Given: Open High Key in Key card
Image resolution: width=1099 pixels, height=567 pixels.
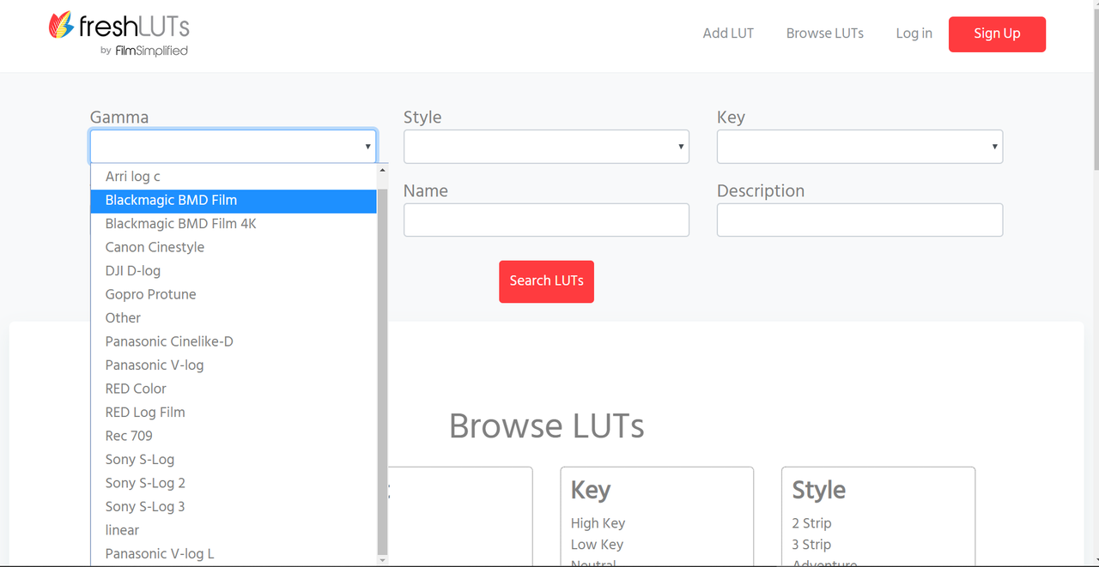Looking at the screenshot, I should pos(598,523).
